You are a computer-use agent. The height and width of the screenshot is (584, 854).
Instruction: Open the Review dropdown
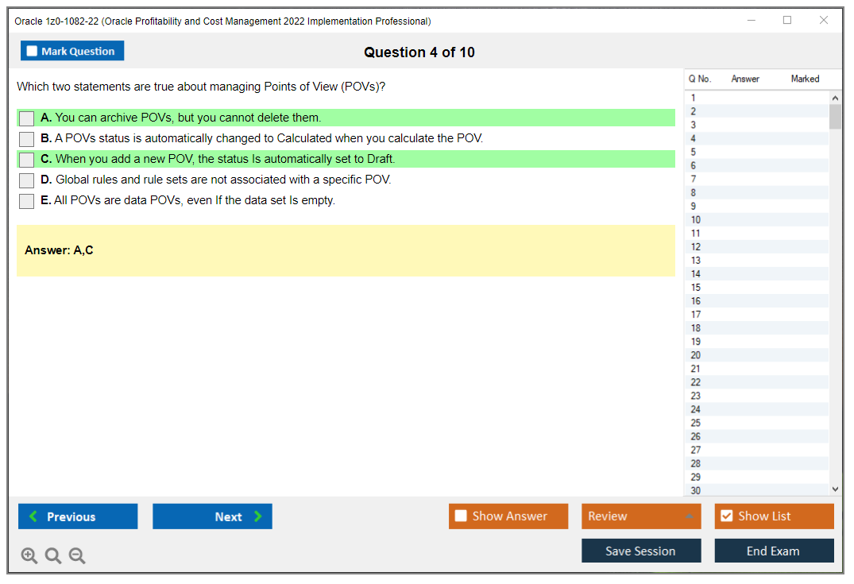point(640,516)
